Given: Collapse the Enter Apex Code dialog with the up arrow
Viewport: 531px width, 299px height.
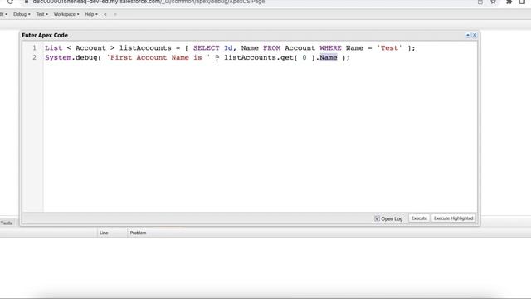Looking at the screenshot, I should coord(468,35).
